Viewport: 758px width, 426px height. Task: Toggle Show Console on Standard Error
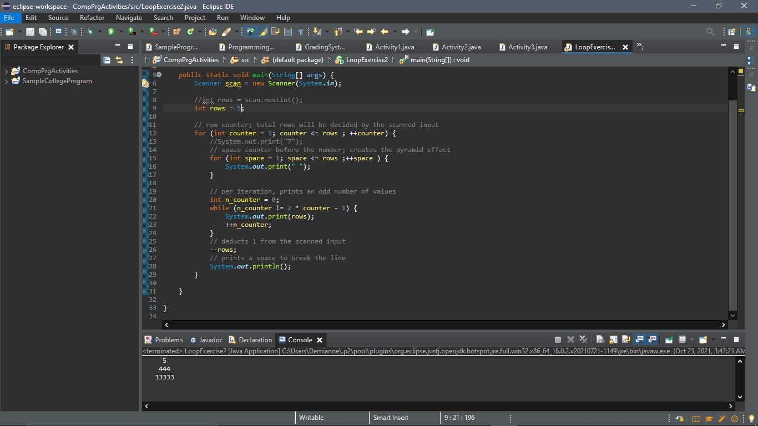(651, 339)
